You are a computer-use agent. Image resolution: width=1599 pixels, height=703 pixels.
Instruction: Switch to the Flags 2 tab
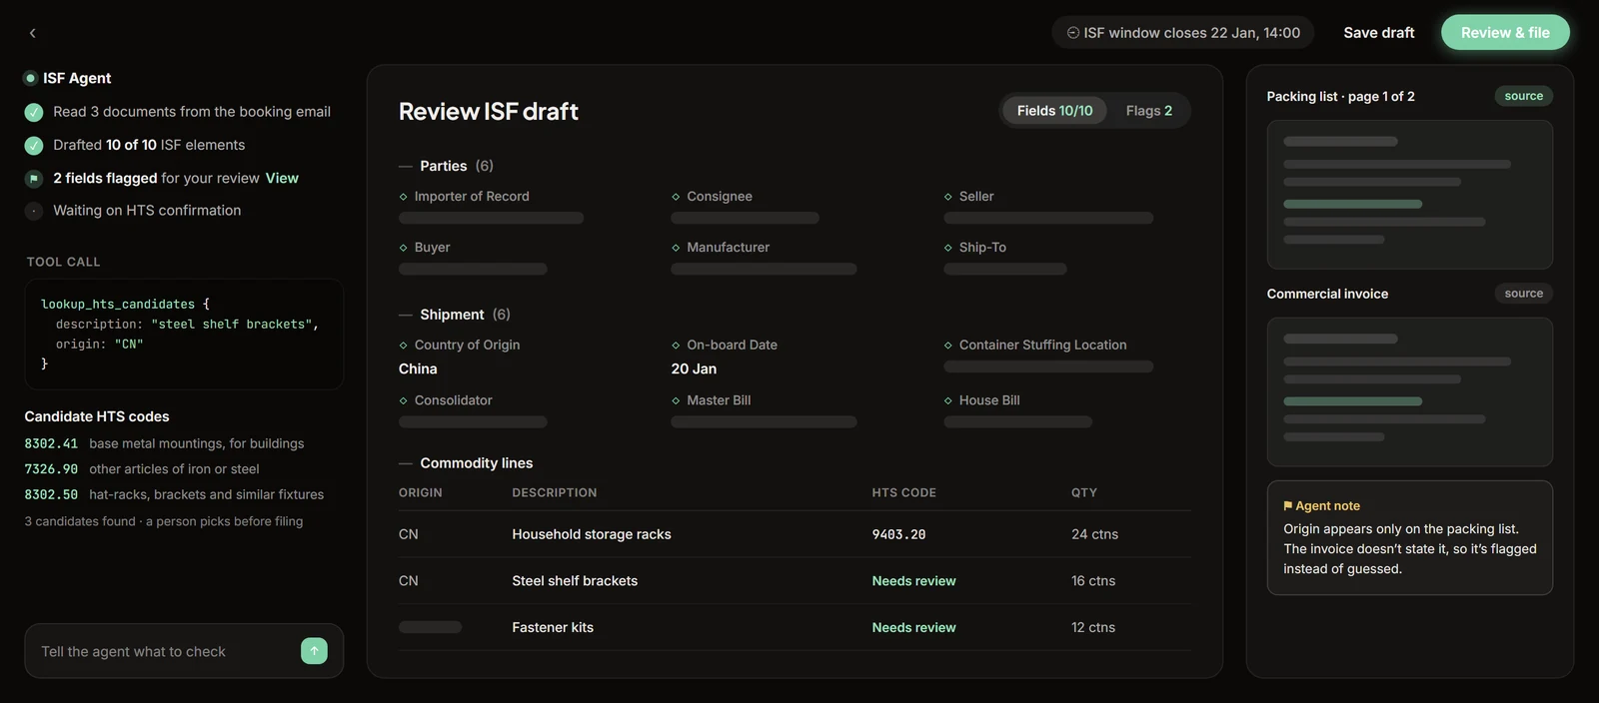pyautogui.click(x=1149, y=111)
